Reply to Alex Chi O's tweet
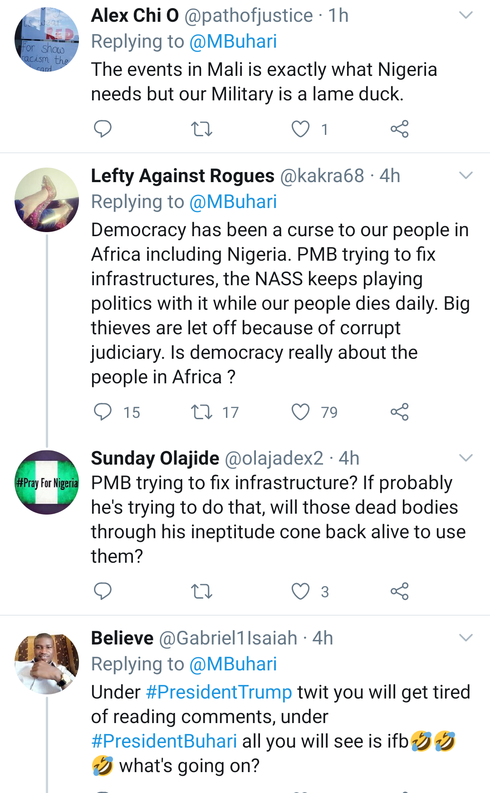The width and height of the screenshot is (490, 793). tap(103, 129)
